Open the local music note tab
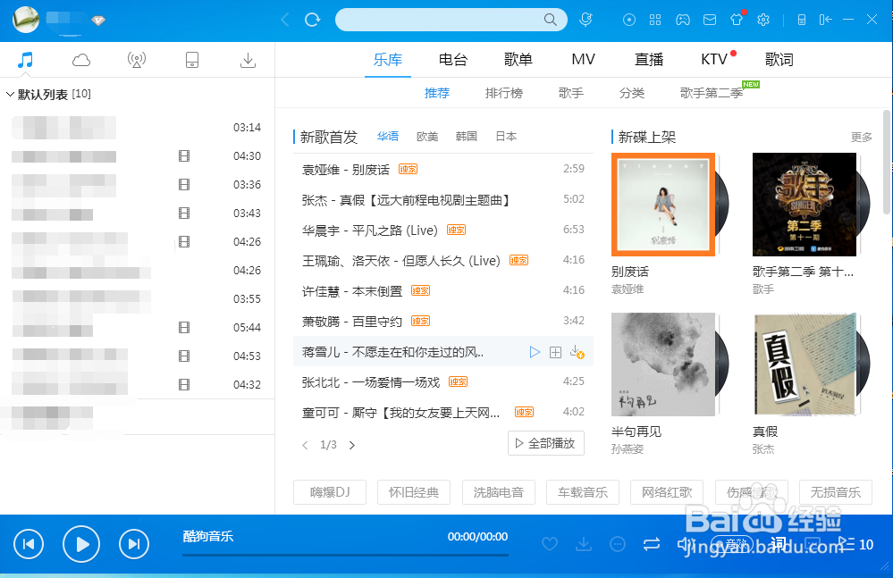This screenshot has height=578, width=893. tap(25, 60)
